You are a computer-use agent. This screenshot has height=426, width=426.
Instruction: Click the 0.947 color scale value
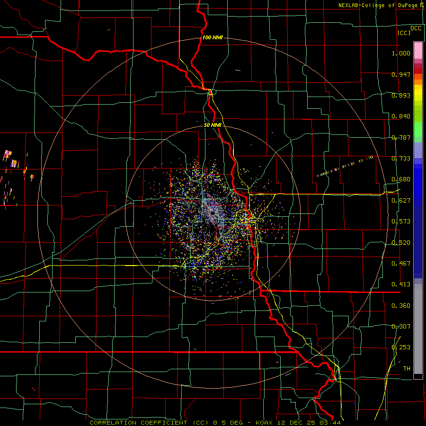(x=401, y=74)
